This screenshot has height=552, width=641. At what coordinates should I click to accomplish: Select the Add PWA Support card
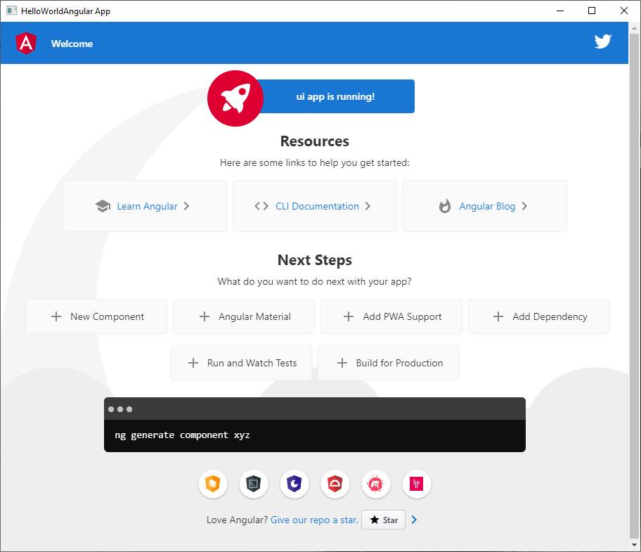coord(391,316)
